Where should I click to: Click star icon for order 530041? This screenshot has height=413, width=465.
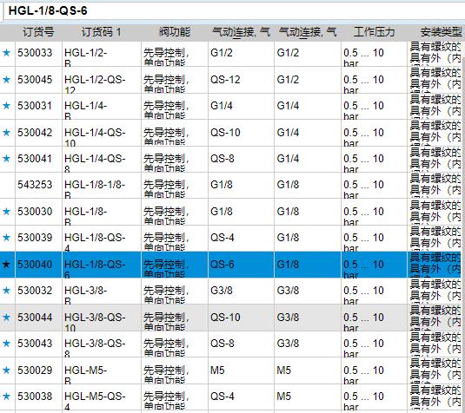(x=7, y=159)
